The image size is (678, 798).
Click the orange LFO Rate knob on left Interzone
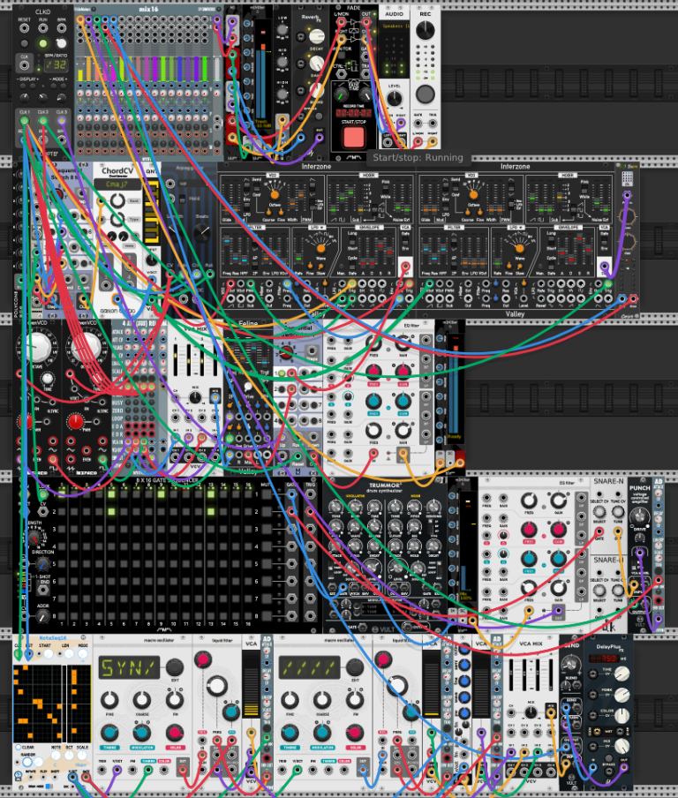tap(320, 248)
